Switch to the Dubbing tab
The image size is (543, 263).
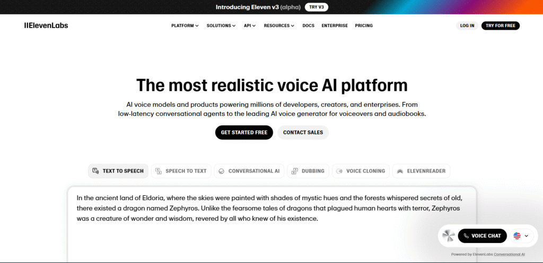308,171
